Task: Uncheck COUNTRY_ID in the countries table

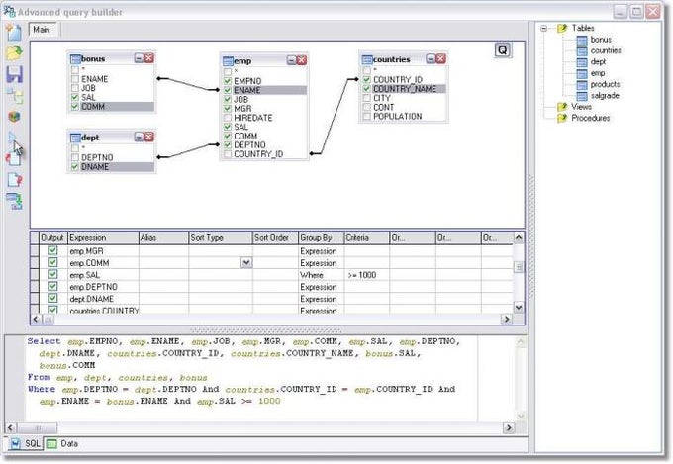Action: coord(366,79)
